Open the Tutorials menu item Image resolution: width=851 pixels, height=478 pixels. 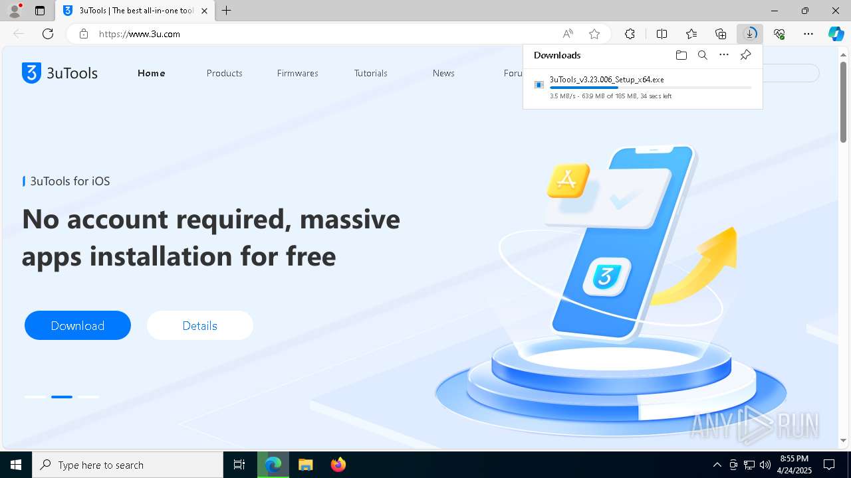(x=371, y=73)
